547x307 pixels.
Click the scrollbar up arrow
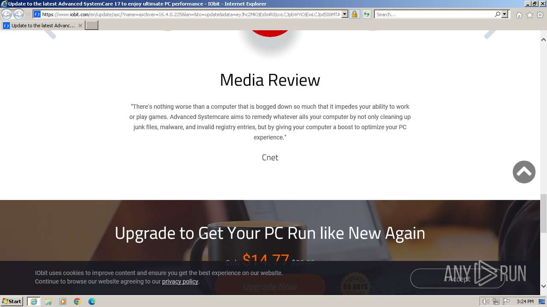544,40
